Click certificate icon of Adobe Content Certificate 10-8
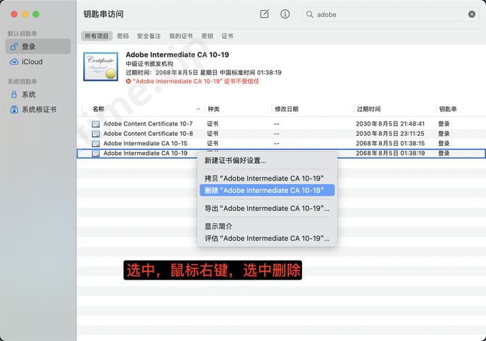The image size is (486, 341). (x=96, y=134)
